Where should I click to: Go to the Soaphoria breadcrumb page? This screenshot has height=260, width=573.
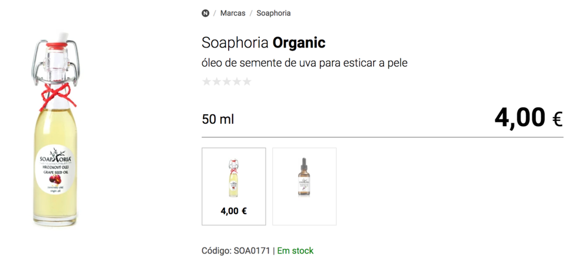[x=274, y=13]
